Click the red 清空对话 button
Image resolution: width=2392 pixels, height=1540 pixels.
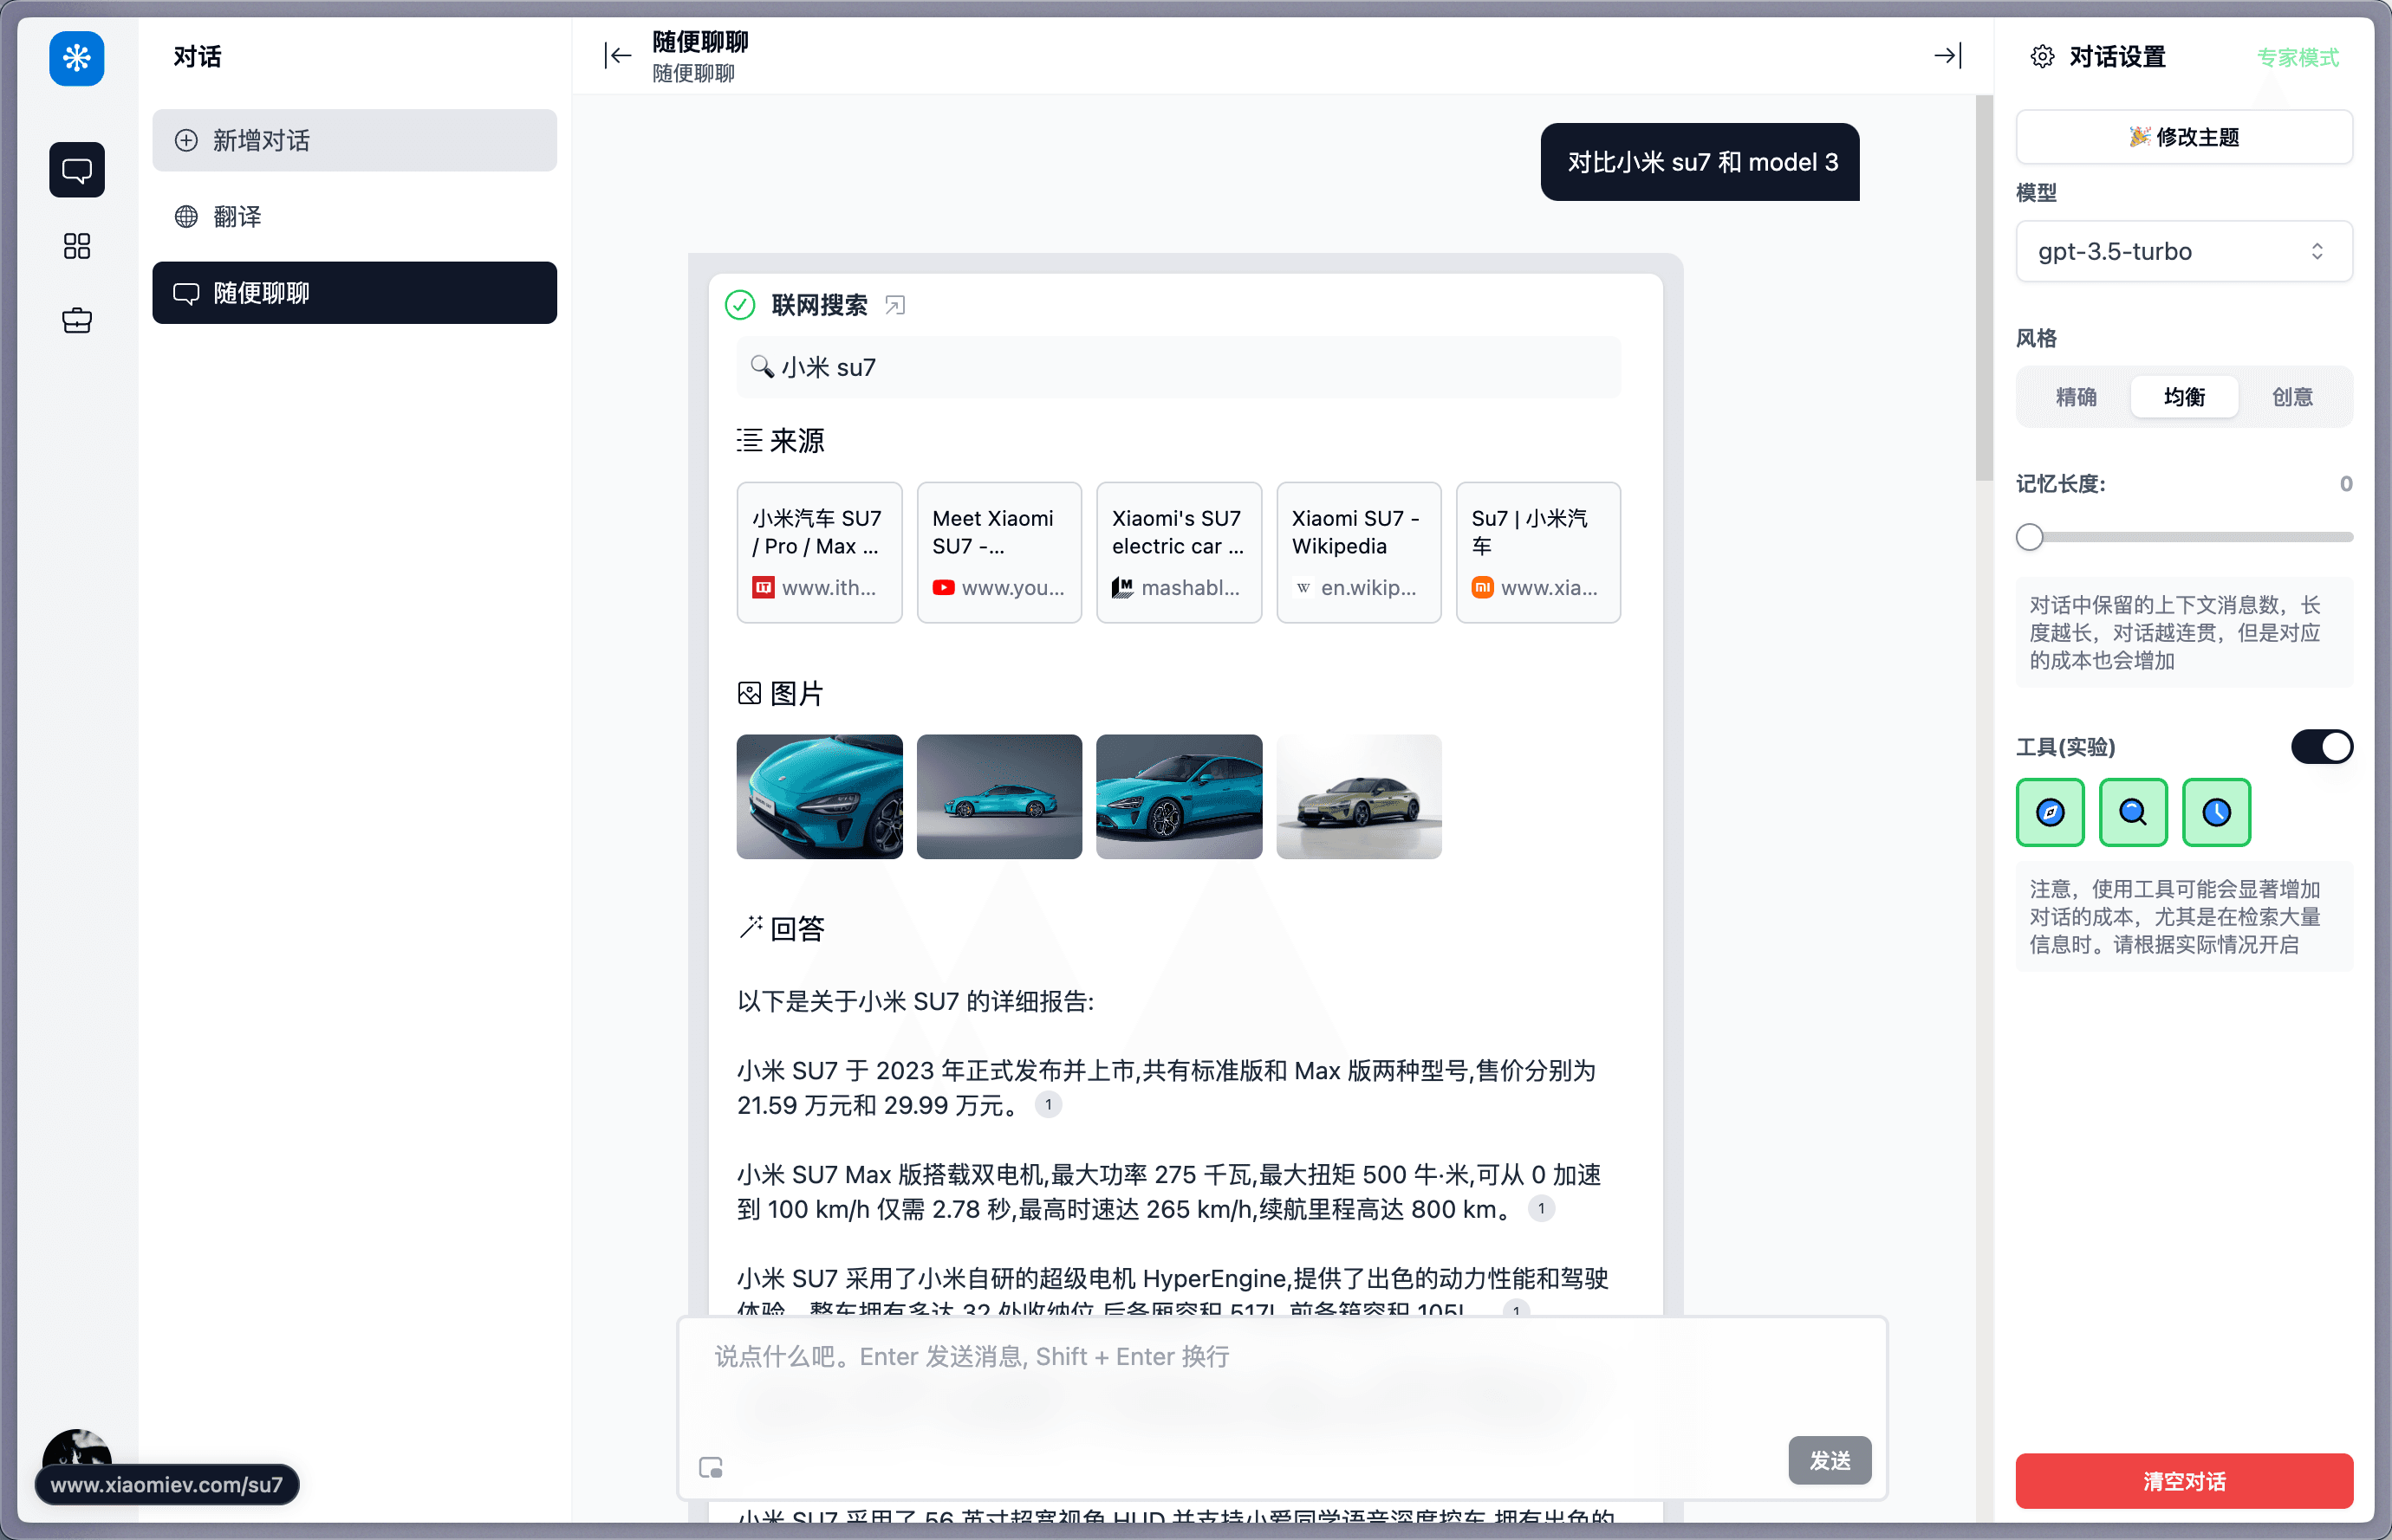[2183, 1481]
